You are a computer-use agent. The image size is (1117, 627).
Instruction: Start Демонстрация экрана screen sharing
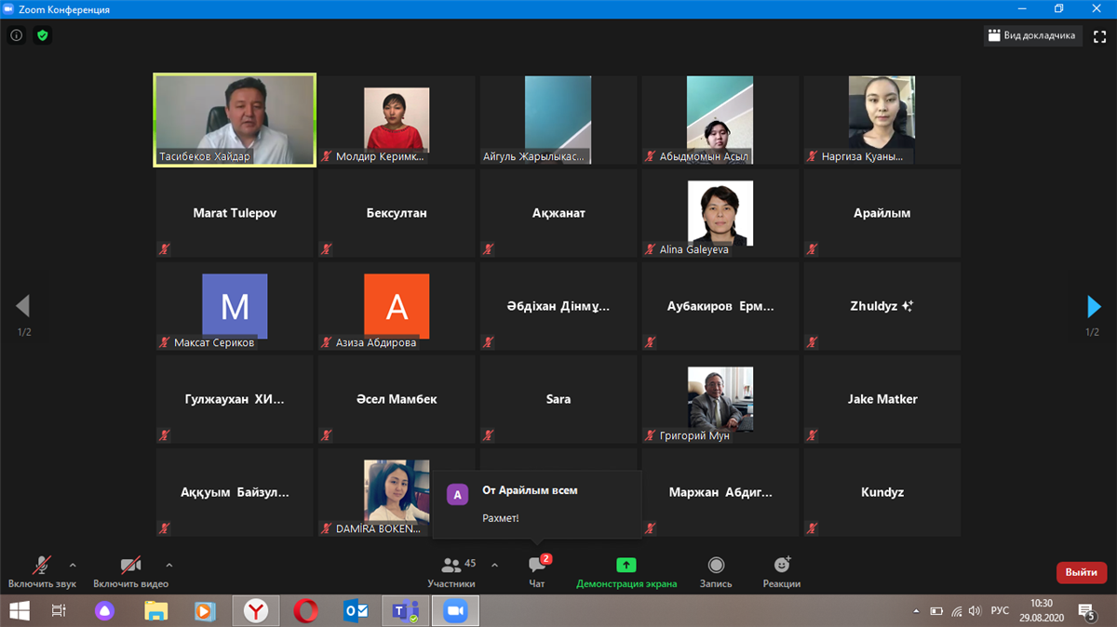tap(626, 570)
